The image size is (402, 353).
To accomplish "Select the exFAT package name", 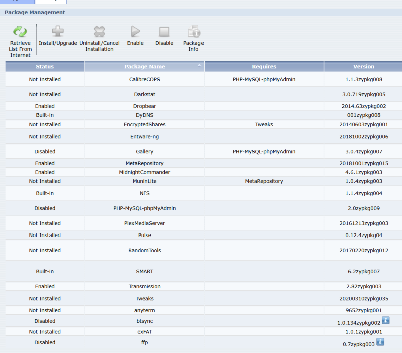I will click(144, 332).
